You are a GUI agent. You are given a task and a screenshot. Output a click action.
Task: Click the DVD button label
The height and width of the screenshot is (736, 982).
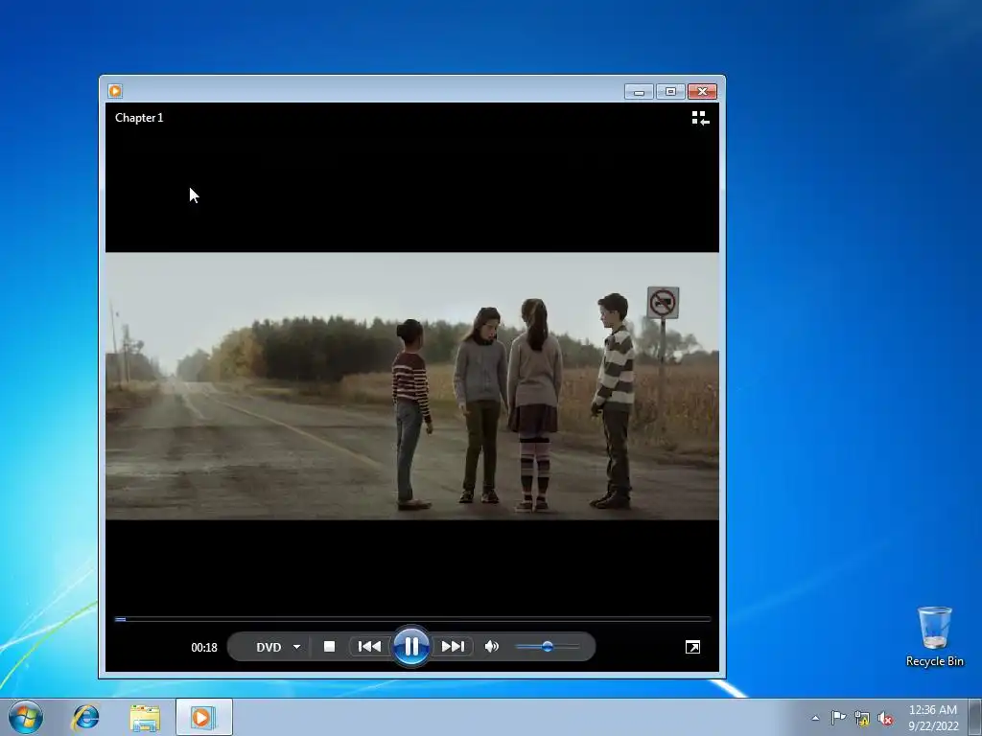tap(269, 647)
